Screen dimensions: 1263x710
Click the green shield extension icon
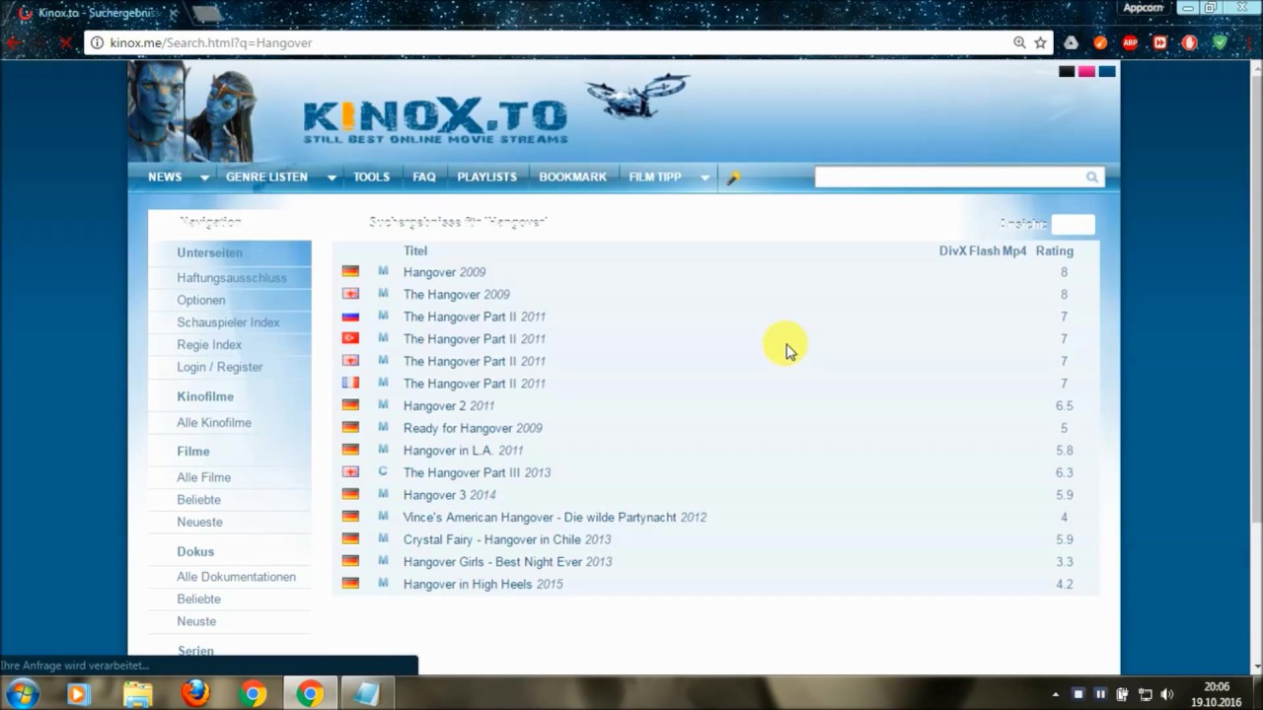pyautogui.click(x=1220, y=43)
